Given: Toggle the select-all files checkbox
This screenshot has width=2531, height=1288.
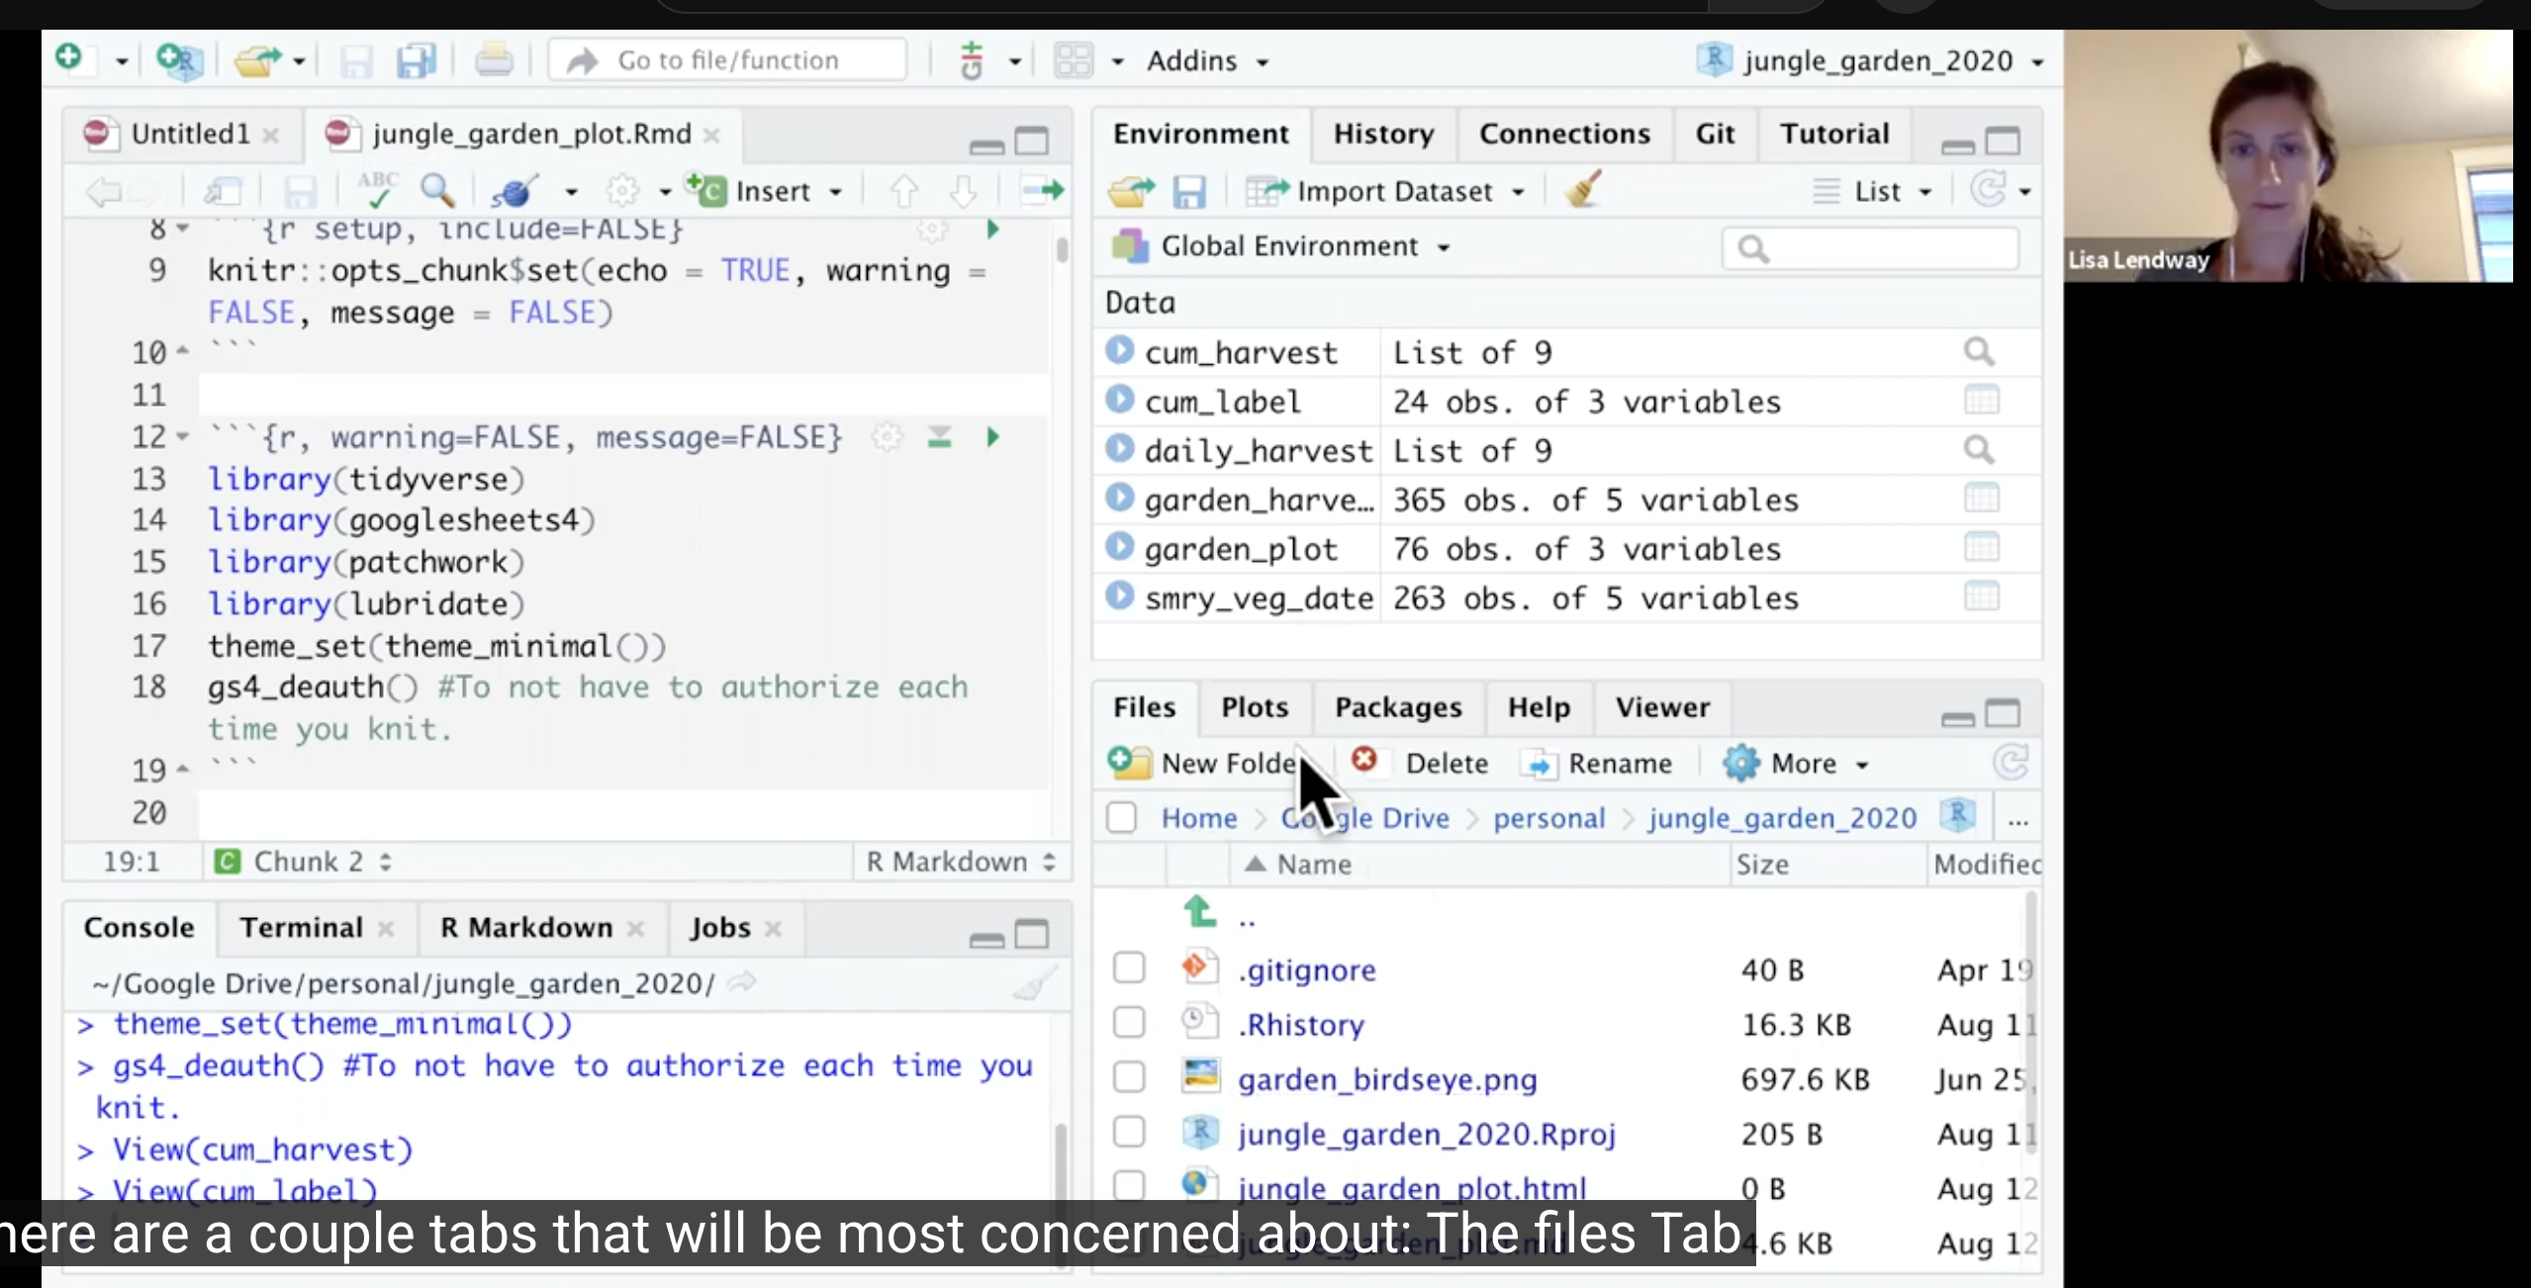Looking at the screenshot, I should (1121, 817).
